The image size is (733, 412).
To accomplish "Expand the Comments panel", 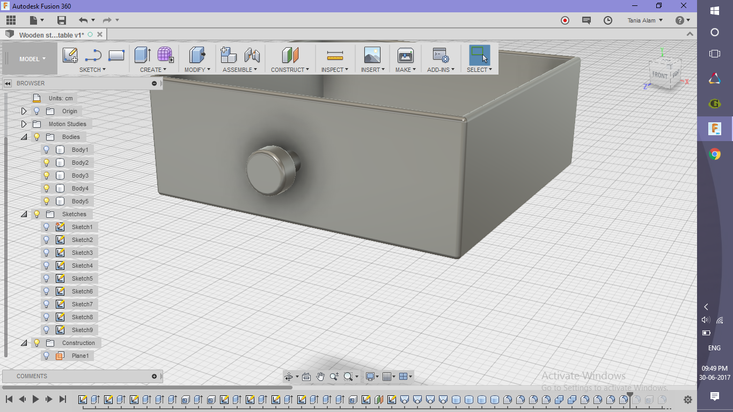I will pos(154,376).
